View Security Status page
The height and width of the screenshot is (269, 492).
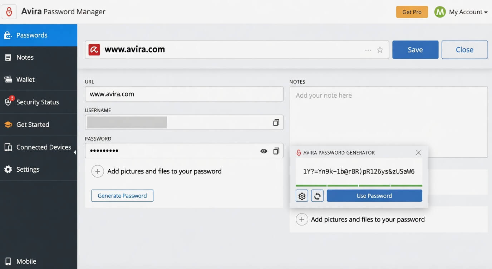click(39, 102)
